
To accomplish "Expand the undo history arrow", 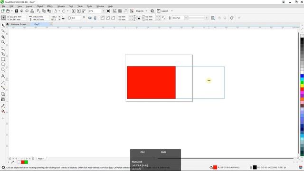I will (59, 11).
